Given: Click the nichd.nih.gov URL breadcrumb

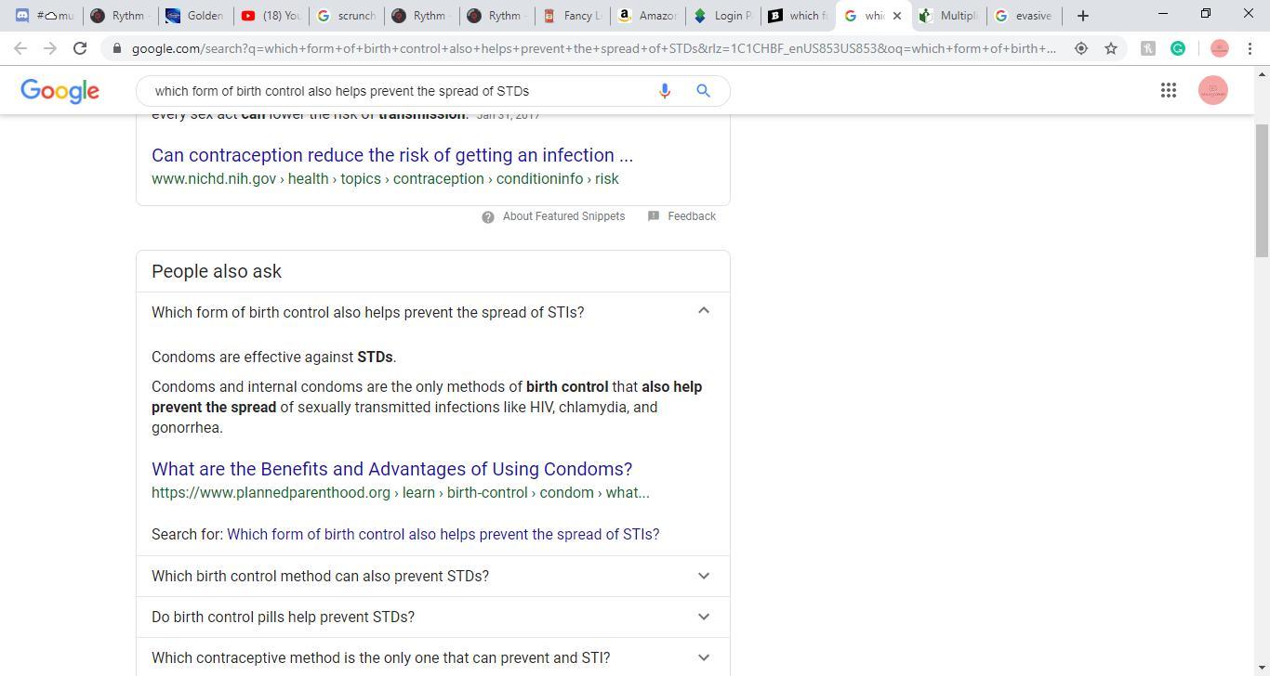Looking at the screenshot, I should 385,179.
